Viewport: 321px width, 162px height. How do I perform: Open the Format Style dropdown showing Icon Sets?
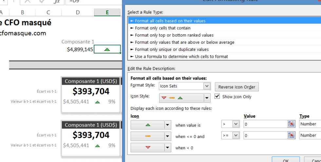185,86
